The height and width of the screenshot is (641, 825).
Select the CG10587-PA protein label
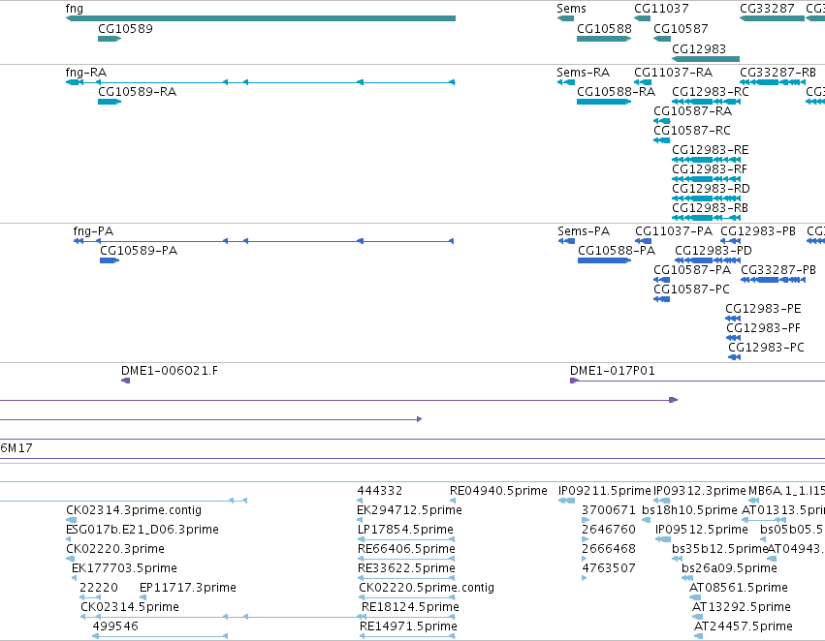pyautogui.click(x=692, y=270)
